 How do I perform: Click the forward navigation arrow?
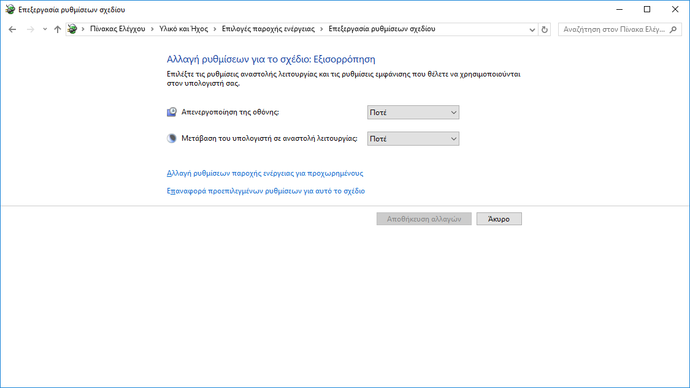point(31,29)
